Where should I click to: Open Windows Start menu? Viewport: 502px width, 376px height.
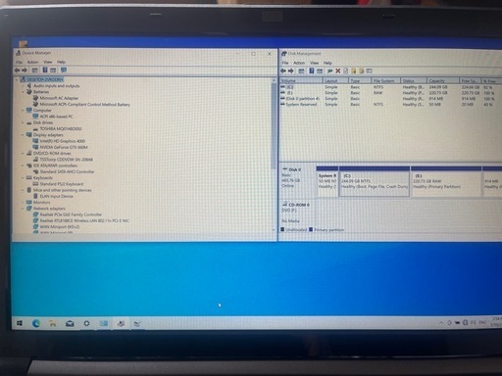point(20,323)
